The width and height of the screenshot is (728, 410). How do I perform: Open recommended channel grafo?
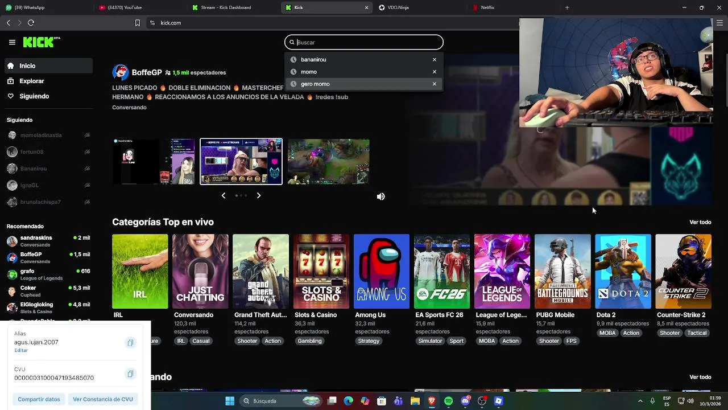48,274
